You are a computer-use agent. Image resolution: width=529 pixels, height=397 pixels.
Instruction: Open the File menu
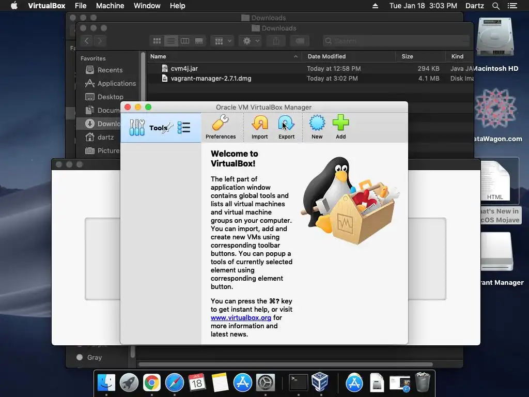tap(81, 6)
